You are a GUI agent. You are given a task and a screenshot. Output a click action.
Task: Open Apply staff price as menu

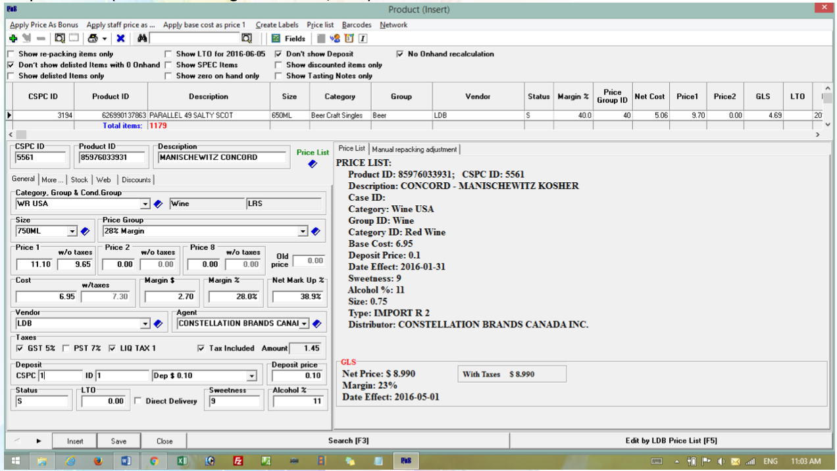[x=121, y=25]
